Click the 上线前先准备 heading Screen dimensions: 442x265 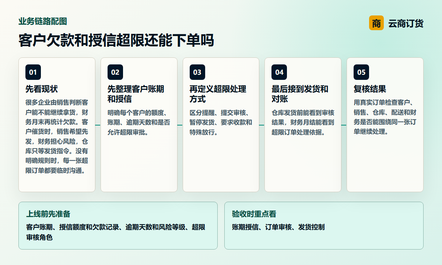[48, 214]
